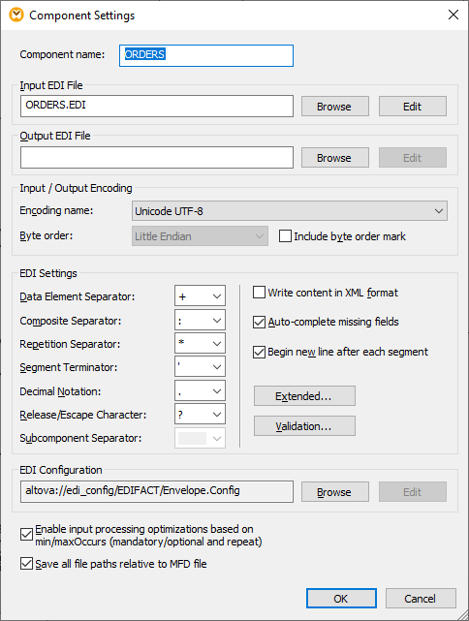The image size is (469, 621).
Task: Toggle Enable input processing optimizations checkbox
Action: point(26,535)
